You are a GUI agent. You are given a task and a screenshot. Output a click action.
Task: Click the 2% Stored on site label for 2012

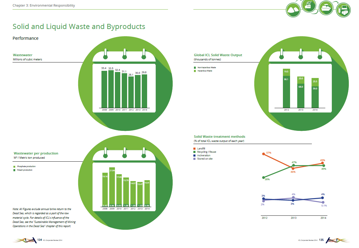pos(263,204)
